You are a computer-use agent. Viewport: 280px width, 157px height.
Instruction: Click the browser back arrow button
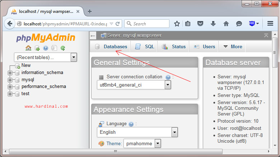(10, 24)
